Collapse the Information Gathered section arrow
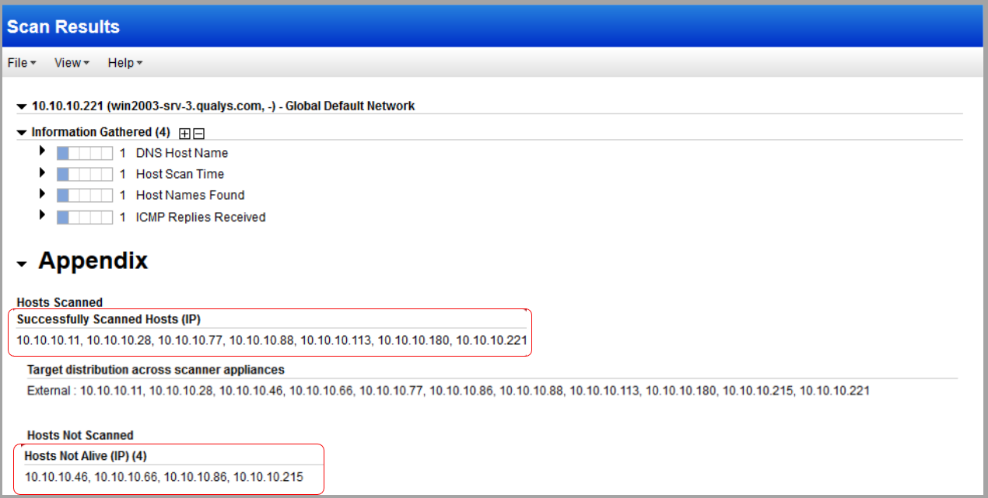Viewport: 988px width, 498px height. [x=22, y=133]
